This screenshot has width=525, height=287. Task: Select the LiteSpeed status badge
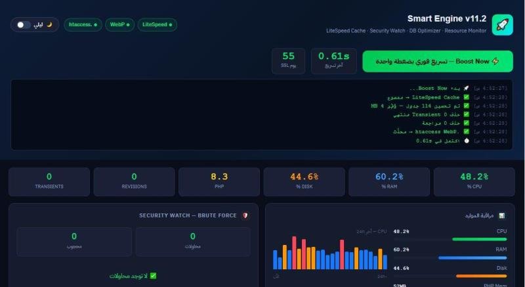[x=157, y=25]
